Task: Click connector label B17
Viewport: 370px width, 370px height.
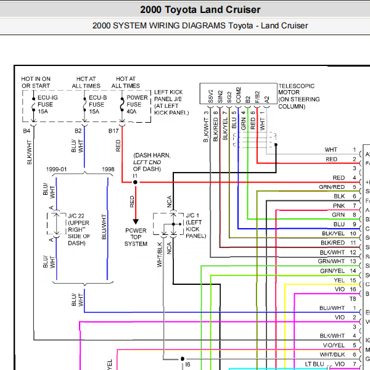Action: 113,131
